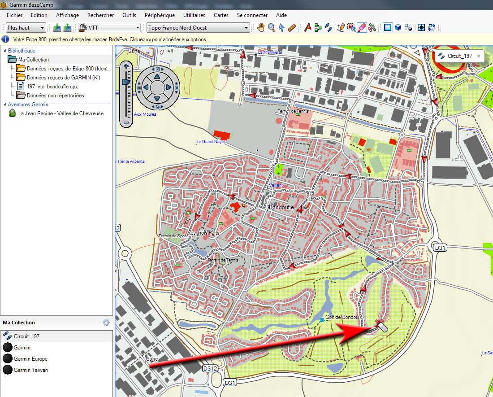Select La Jean Racine adventure

(61, 113)
